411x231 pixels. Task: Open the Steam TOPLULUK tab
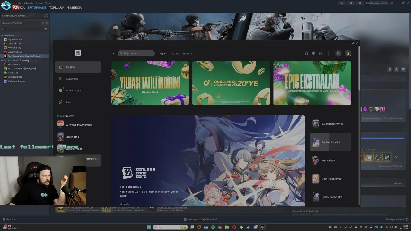(x=57, y=7)
